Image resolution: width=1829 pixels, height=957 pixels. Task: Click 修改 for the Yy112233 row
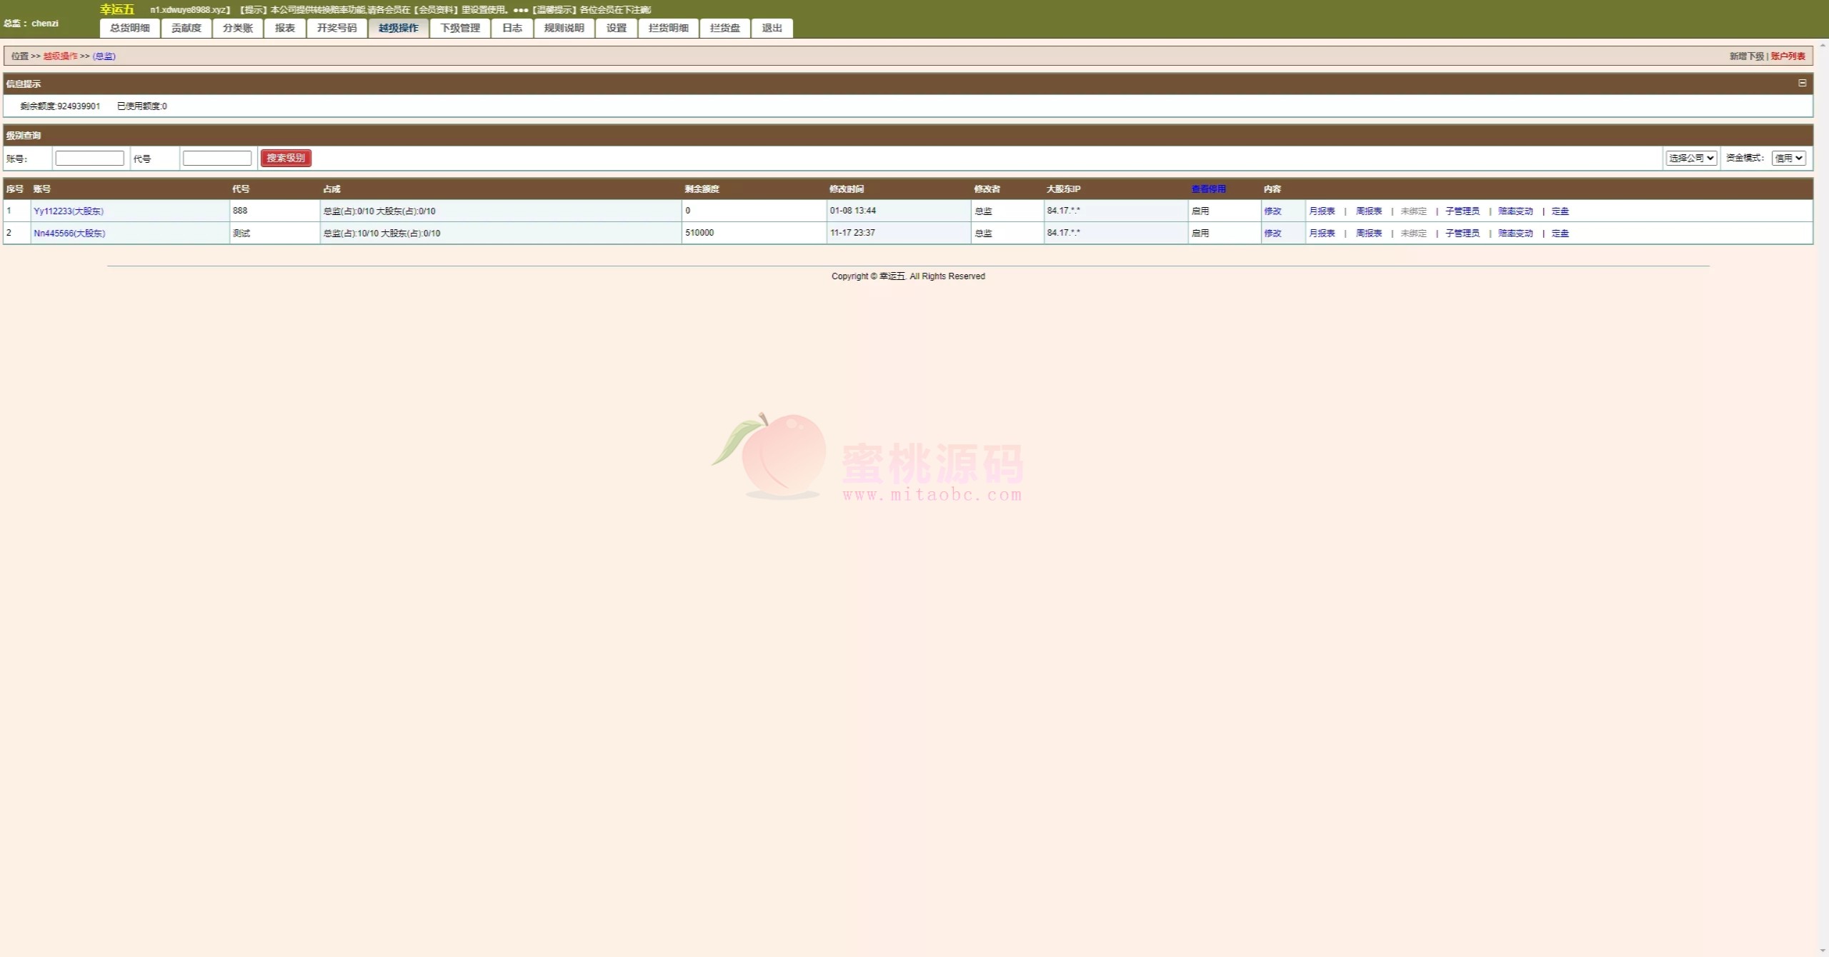click(x=1272, y=211)
